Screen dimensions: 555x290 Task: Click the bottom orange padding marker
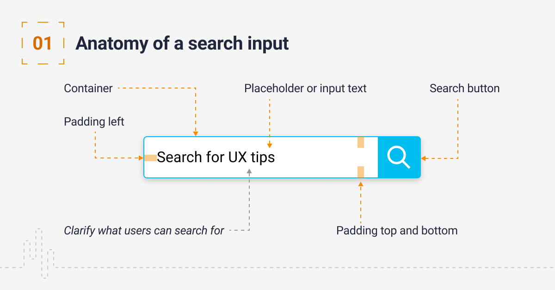point(361,172)
